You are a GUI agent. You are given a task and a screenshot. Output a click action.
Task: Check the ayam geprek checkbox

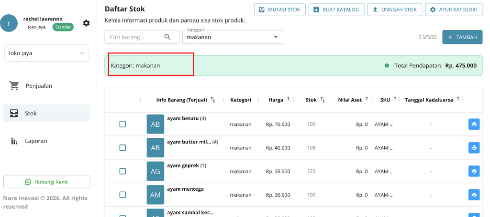[123, 171]
